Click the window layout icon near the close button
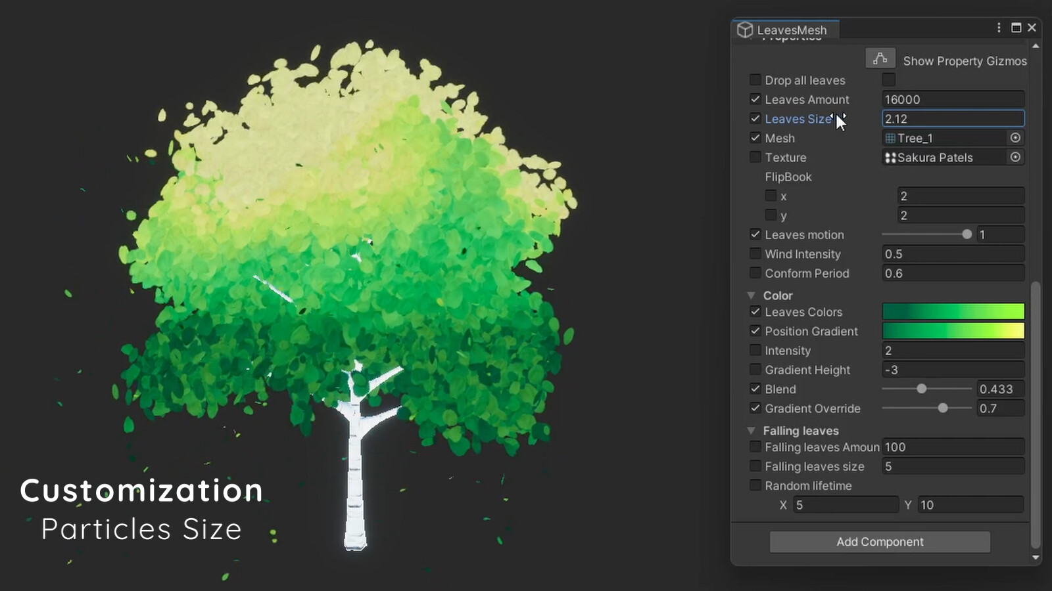 pyautogui.click(x=1015, y=28)
